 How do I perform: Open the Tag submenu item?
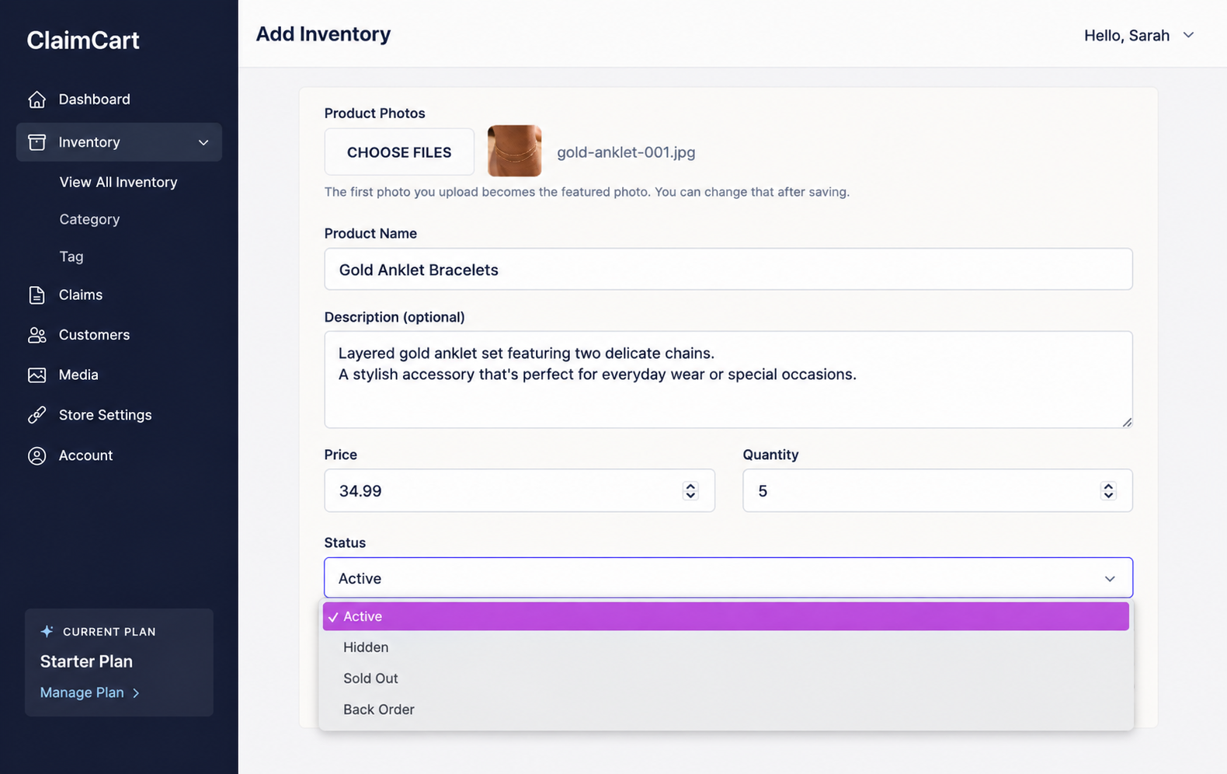(x=71, y=256)
